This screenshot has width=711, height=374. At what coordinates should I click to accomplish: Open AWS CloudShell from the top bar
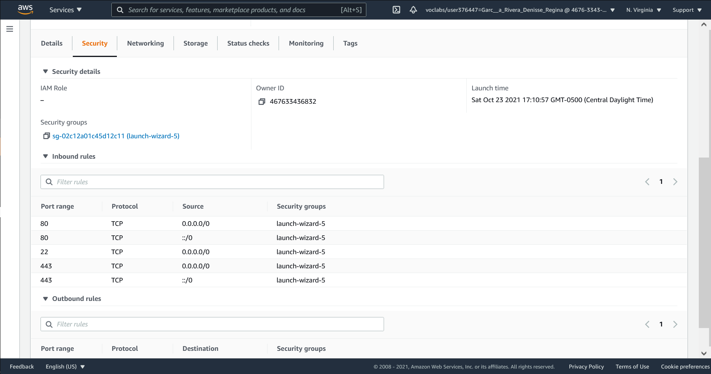click(x=396, y=9)
